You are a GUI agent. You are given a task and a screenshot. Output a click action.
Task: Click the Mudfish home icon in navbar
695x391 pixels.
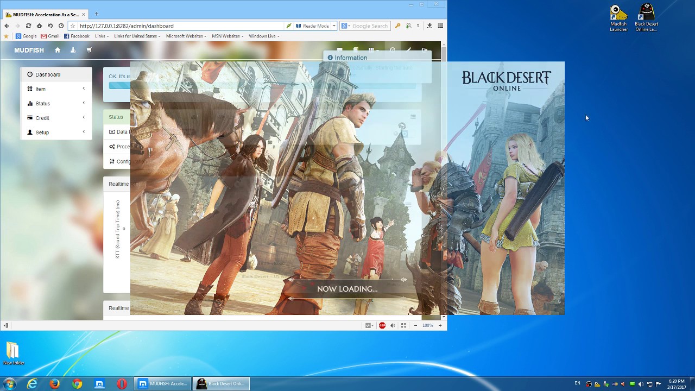point(58,50)
